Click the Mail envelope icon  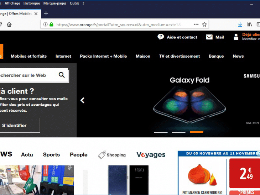pos(209,37)
